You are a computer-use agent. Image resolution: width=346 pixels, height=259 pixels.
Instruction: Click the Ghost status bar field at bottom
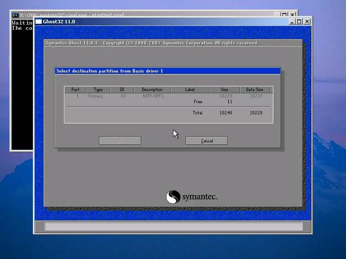[174, 226]
